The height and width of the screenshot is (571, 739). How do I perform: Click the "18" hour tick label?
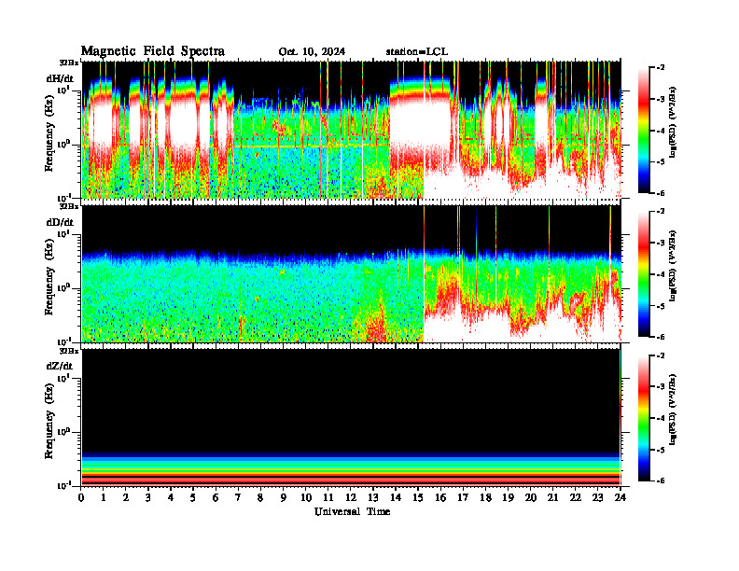(485, 498)
